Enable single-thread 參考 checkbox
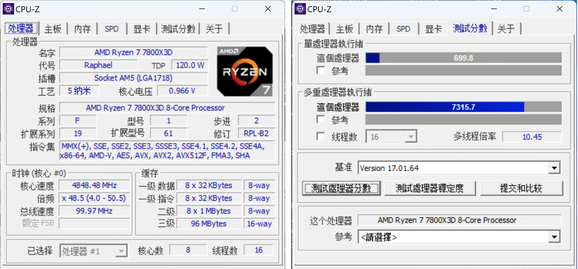The height and width of the screenshot is (269, 578). click(x=321, y=70)
